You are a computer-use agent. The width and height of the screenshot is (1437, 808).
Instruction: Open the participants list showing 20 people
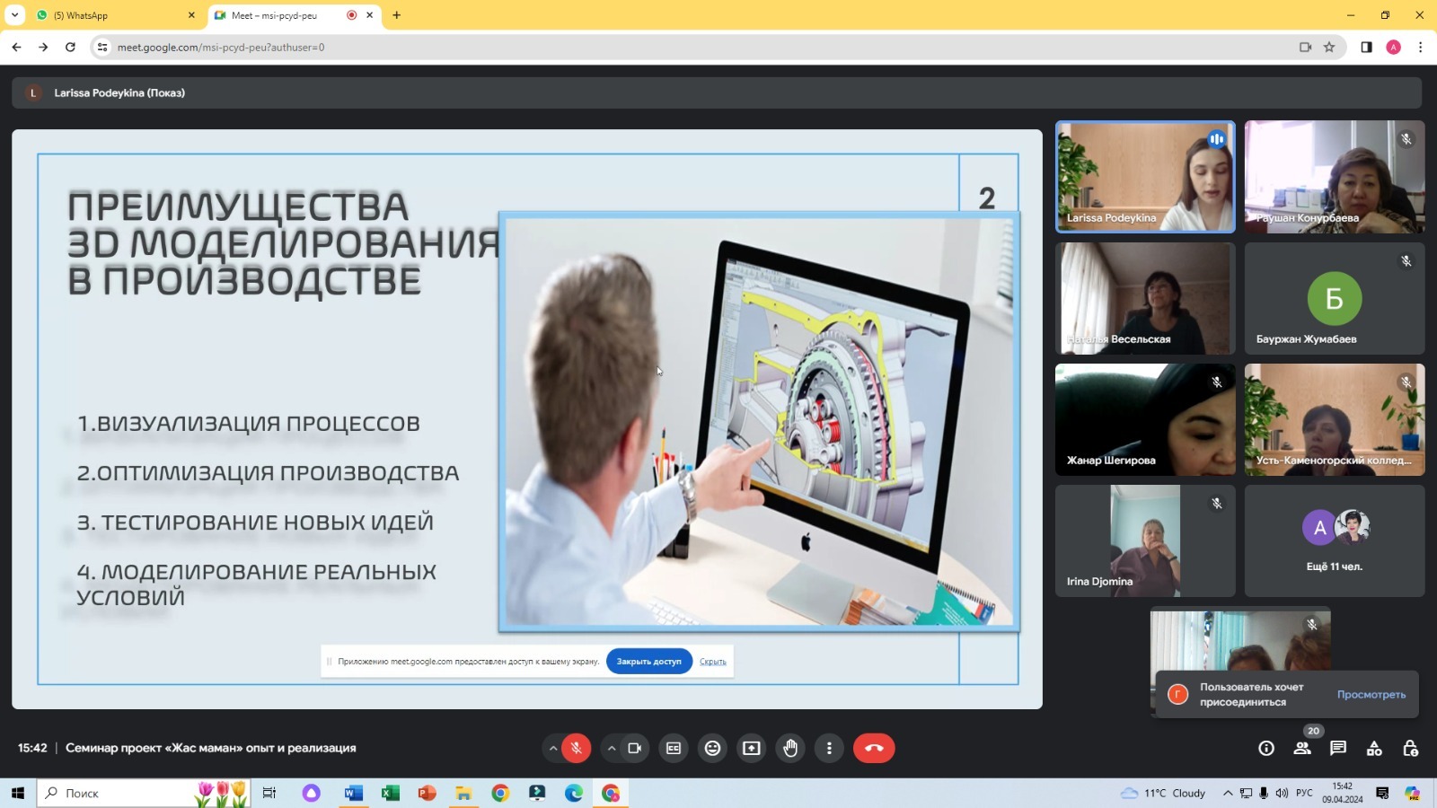click(x=1302, y=747)
